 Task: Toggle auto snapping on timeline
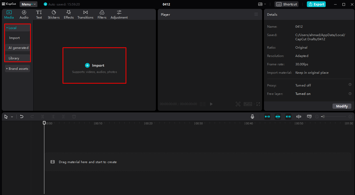(x=278, y=117)
